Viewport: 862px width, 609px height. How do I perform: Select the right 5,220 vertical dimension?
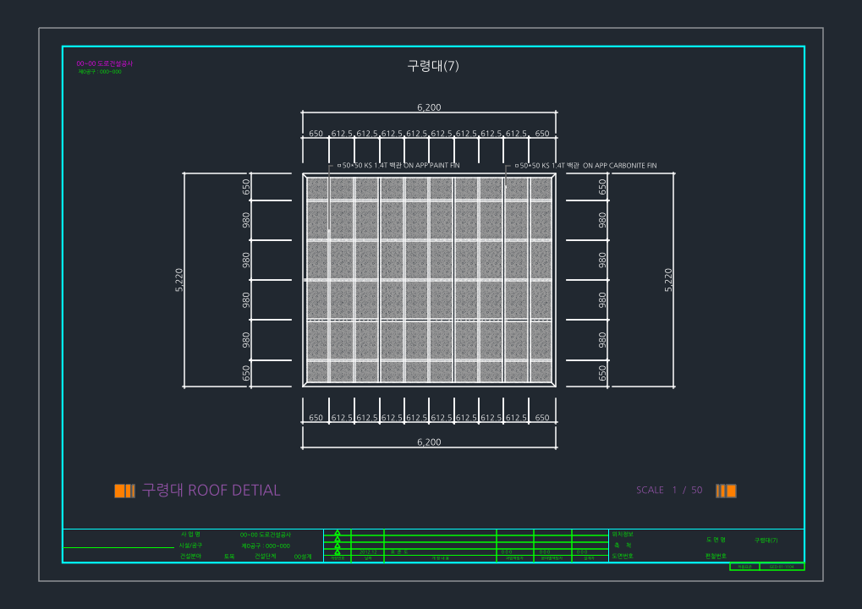pyautogui.click(x=668, y=280)
